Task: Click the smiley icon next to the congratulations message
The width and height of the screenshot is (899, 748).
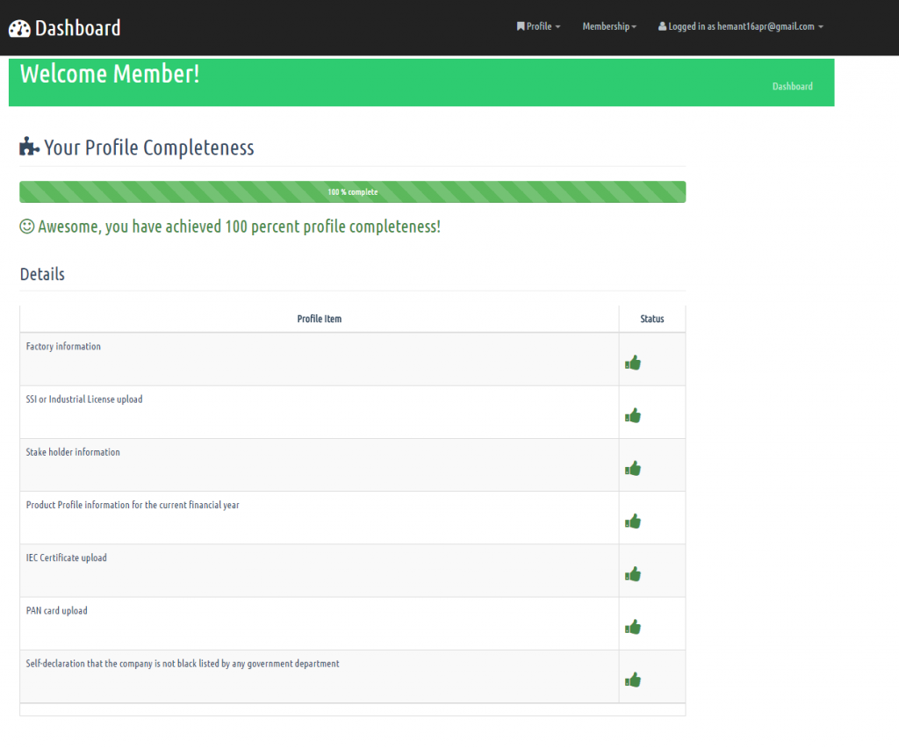Action: pos(26,226)
